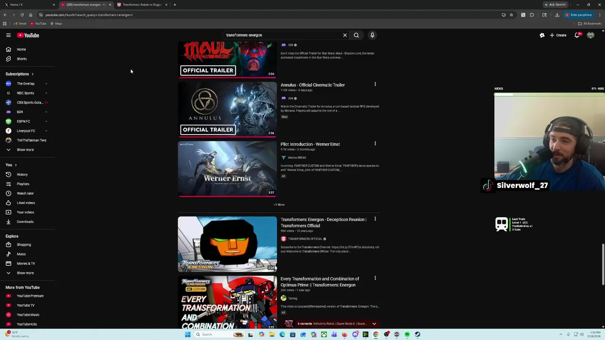Image resolution: width=605 pixels, height=340 pixels.
Task: Open options menu for Annulus trailer video
Action: coord(375,85)
